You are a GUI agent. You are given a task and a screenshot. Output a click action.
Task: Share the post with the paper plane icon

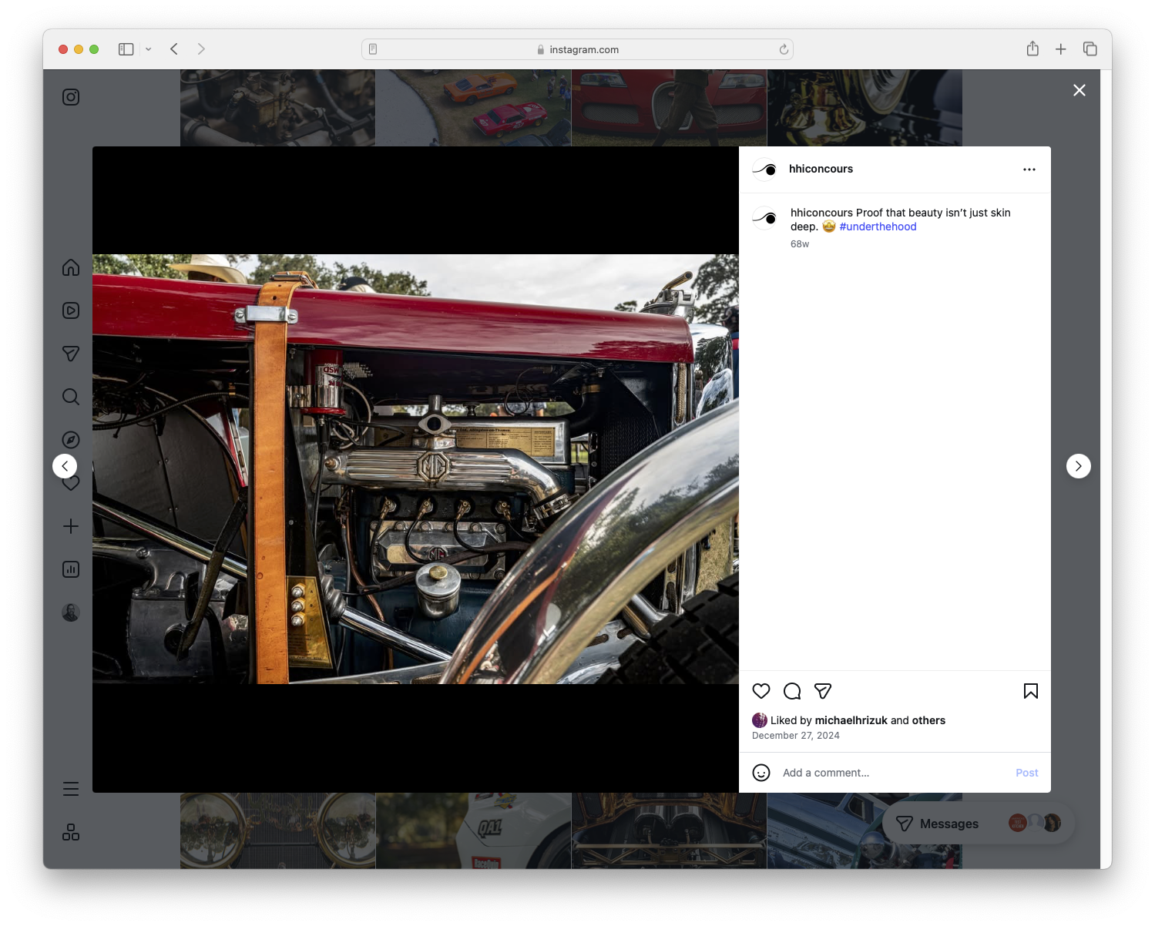click(823, 691)
